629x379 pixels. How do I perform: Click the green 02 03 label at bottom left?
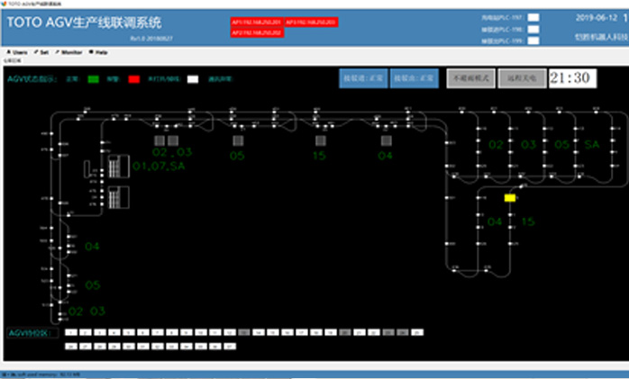pos(87,311)
